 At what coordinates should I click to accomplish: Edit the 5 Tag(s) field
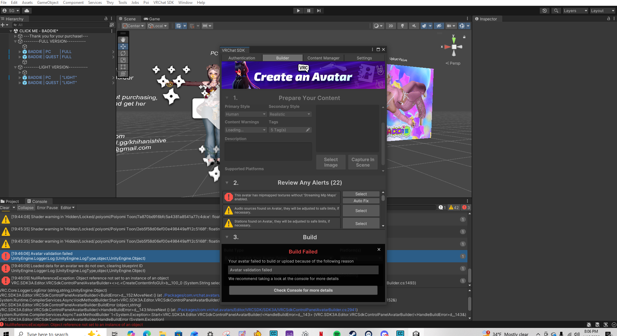(x=290, y=130)
